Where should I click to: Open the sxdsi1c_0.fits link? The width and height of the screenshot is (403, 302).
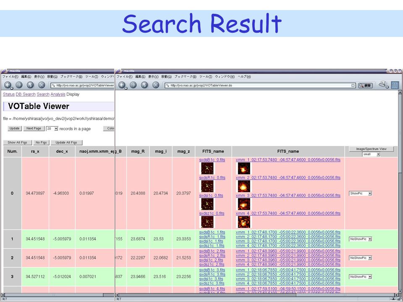[211, 196]
